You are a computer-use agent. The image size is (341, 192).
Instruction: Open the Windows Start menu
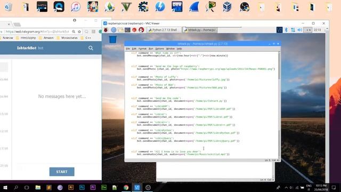[x=5, y=187]
